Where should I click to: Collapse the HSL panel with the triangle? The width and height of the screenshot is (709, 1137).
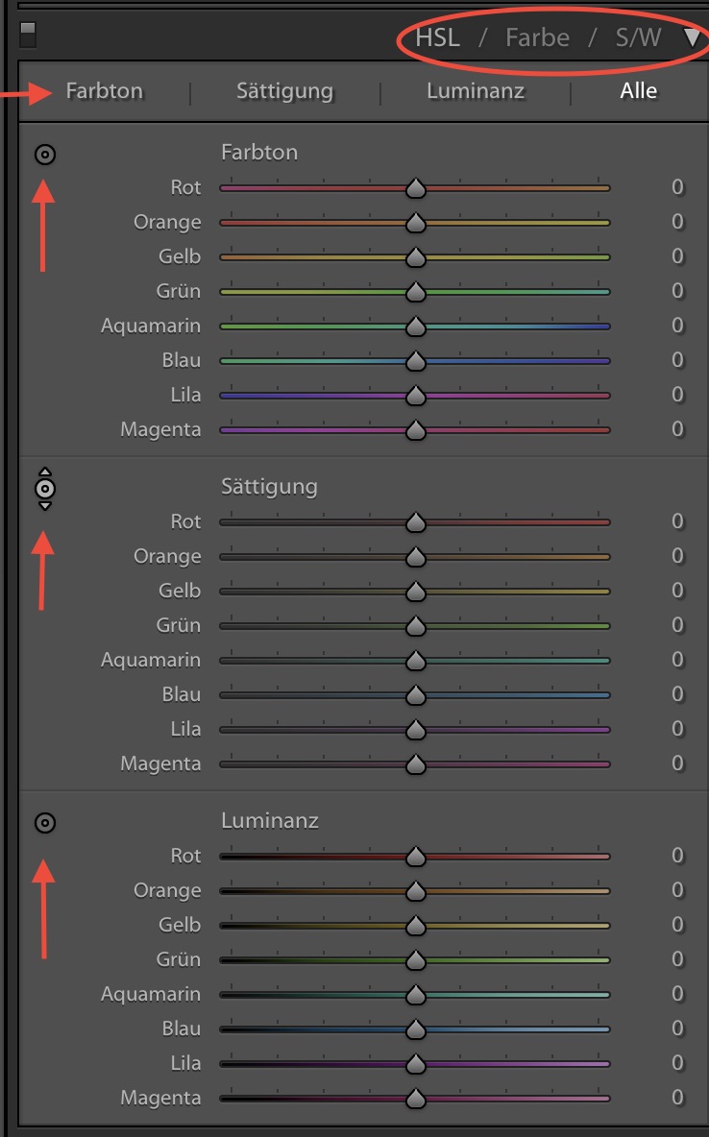coord(692,38)
